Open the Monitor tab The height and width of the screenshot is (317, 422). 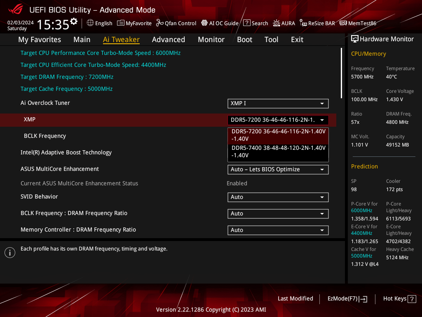coord(211,40)
